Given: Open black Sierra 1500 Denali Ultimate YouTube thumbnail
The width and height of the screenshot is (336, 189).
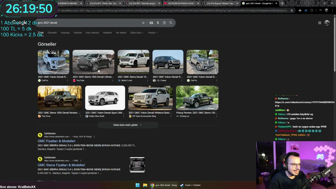Looking at the screenshot, I should tap(93, 62).
